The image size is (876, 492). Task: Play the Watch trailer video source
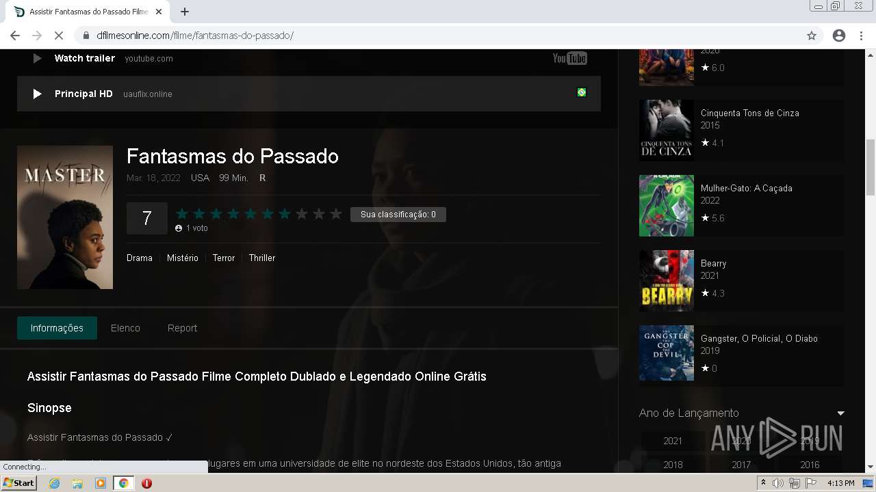point(309,59)
